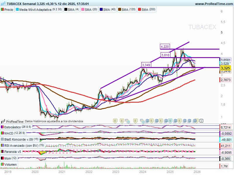Click the chart icon next to the TUBACEX title

[3, 4]
